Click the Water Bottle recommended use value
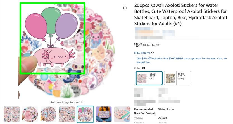Image resolution: width=233 pixels, height=124 pixels. (x=166, y=109)
